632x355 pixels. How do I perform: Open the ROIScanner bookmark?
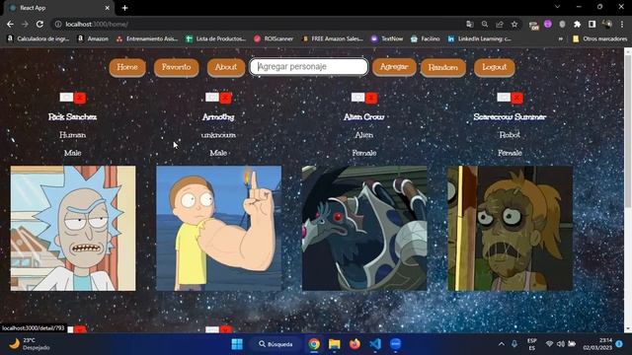274,38
